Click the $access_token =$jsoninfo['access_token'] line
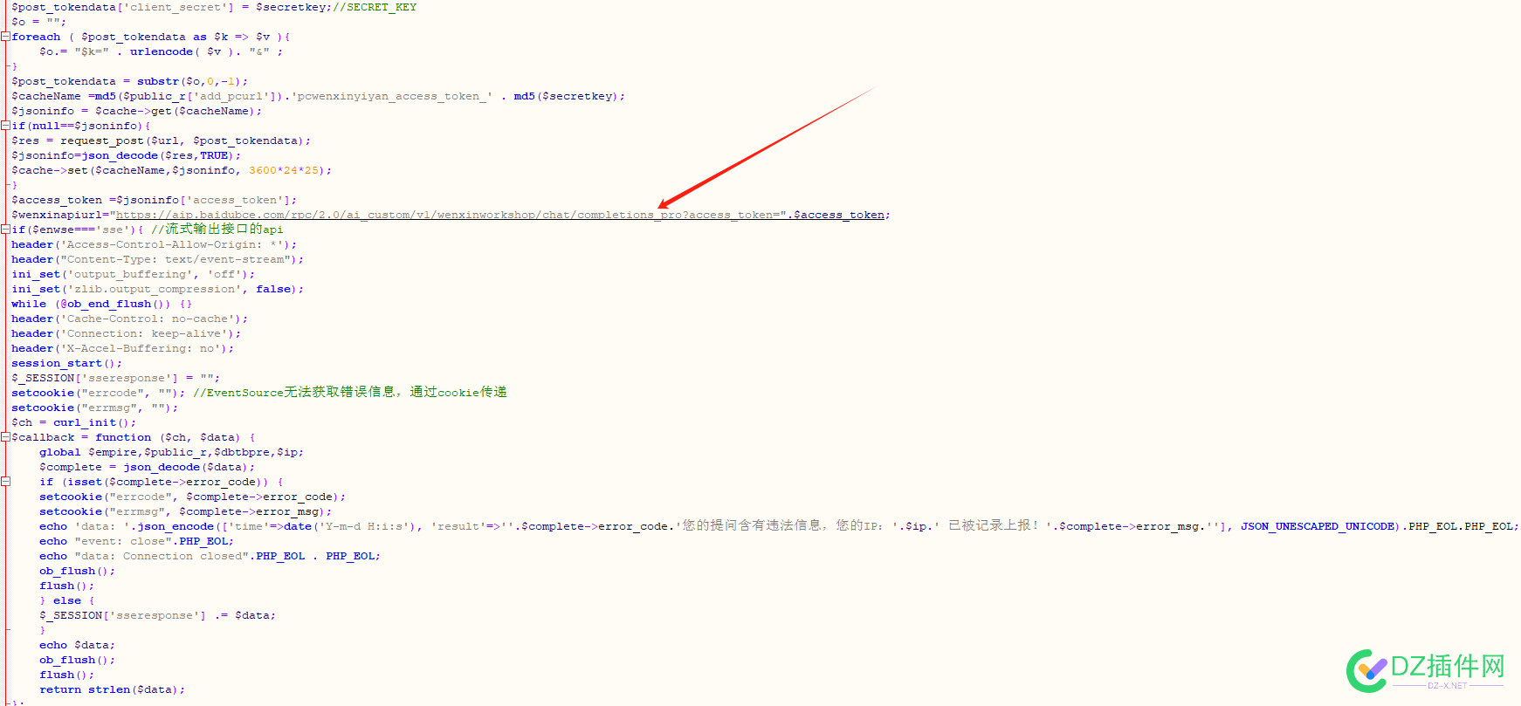Image resolution: width=1521 pixels, height=706 pixels. (154, 200)
